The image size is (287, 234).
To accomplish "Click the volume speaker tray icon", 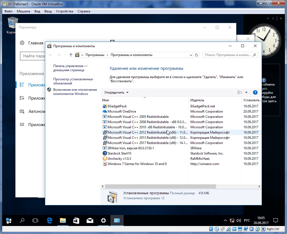I will click(238, 220).
